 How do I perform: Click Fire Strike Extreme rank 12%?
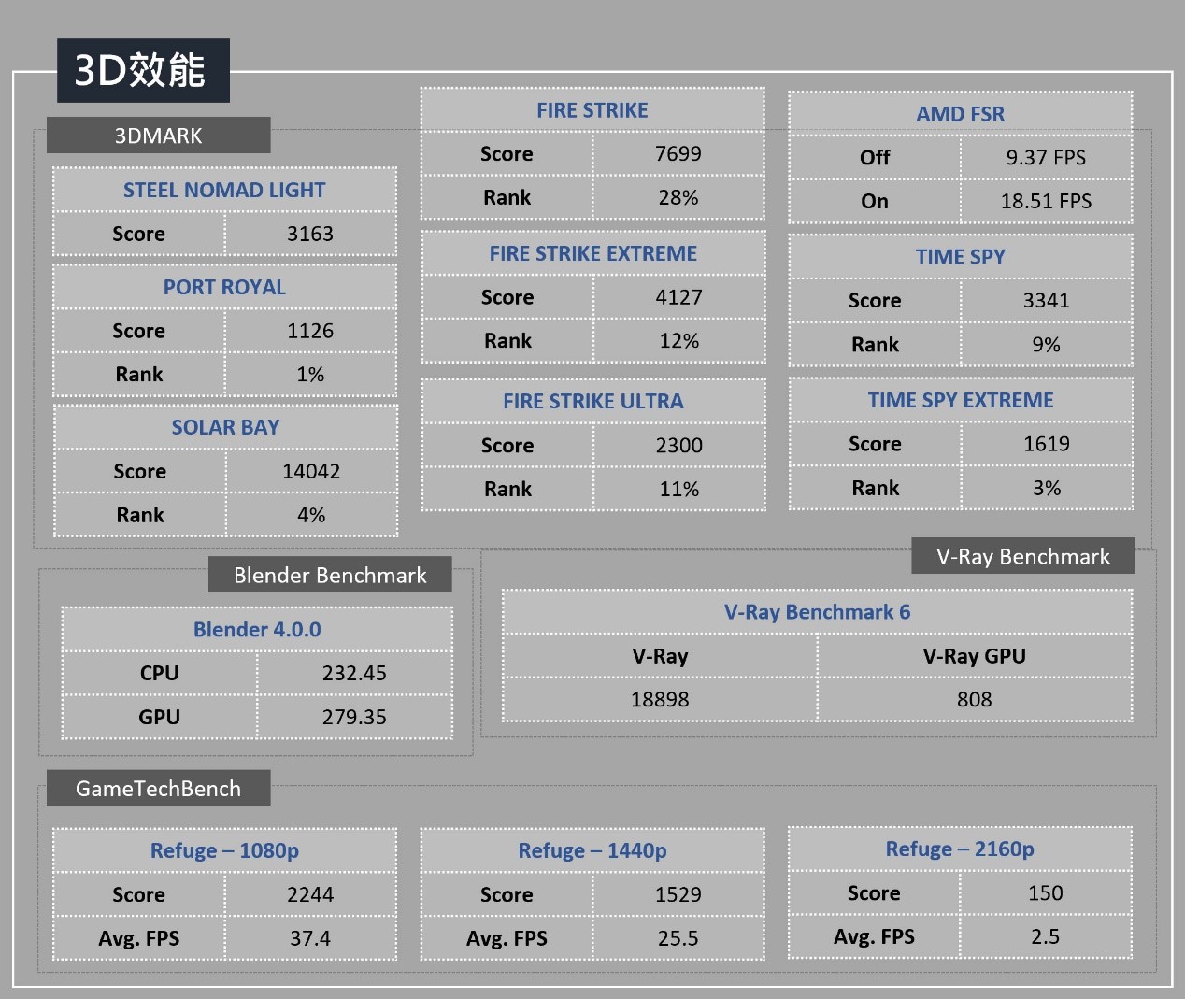679,341
